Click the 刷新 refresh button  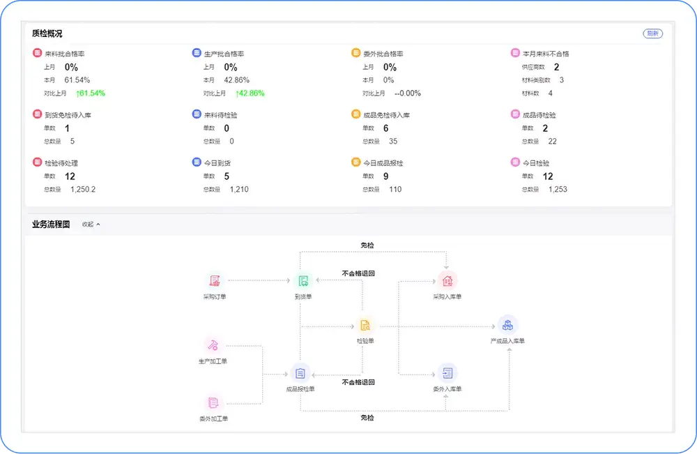(652, 33)
